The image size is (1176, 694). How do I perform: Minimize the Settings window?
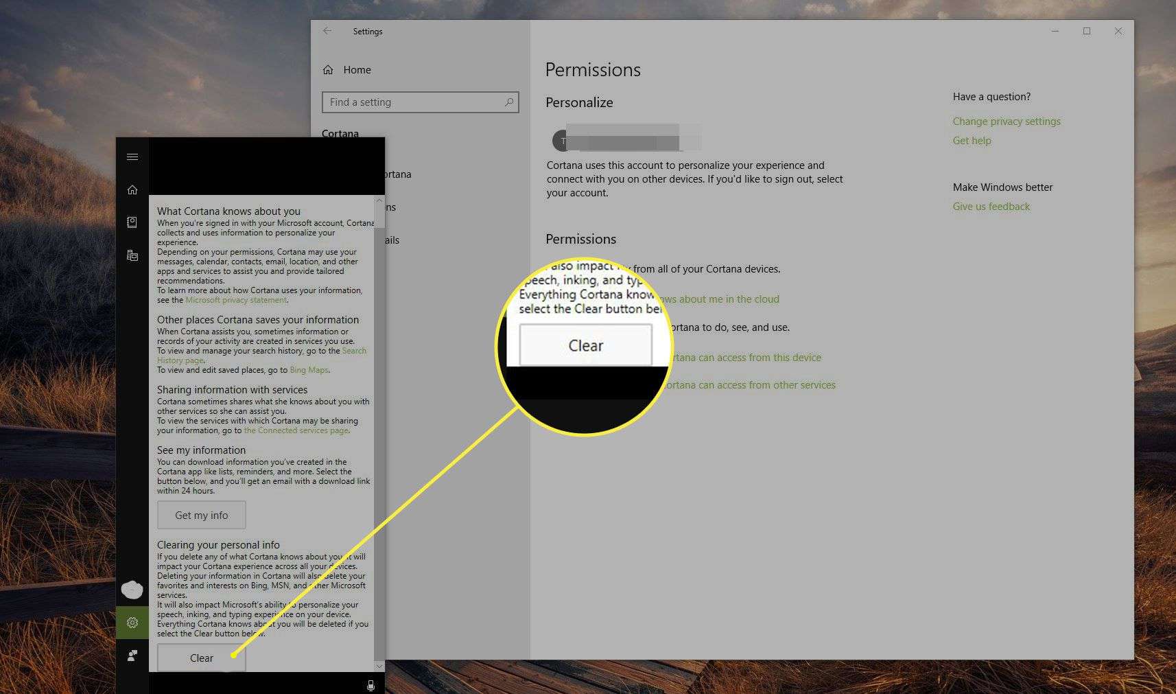pyautogui.click(x=1055, y=31)
